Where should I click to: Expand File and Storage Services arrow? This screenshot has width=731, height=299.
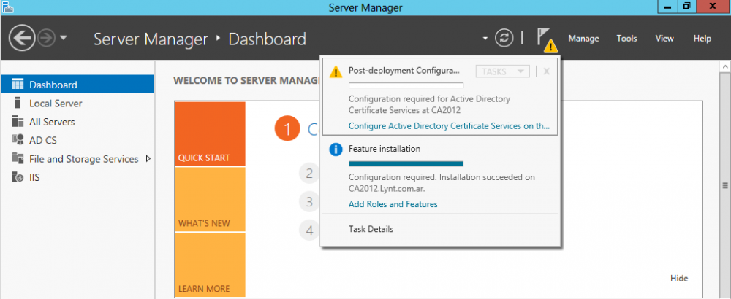coord(148,158)
